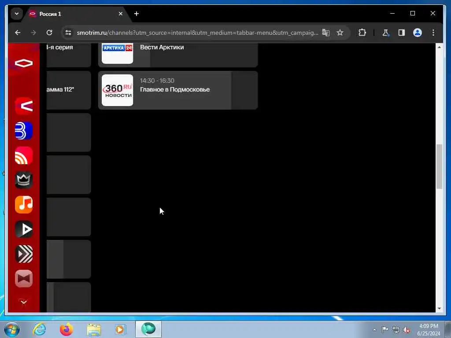
Task: Open the play triangle sidebar icon
Action: coord(24,229)
